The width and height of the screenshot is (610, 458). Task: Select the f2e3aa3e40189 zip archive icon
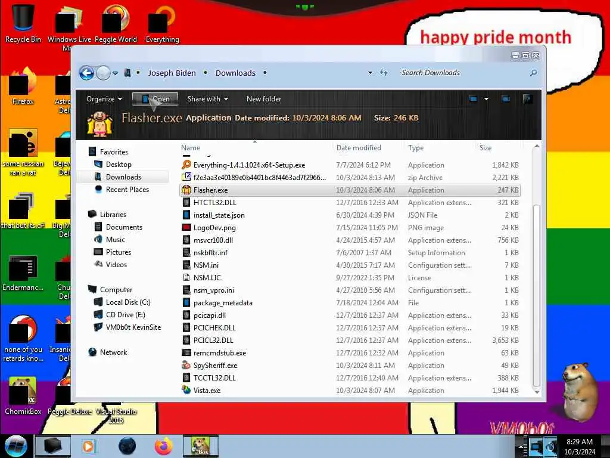[186, 177]
